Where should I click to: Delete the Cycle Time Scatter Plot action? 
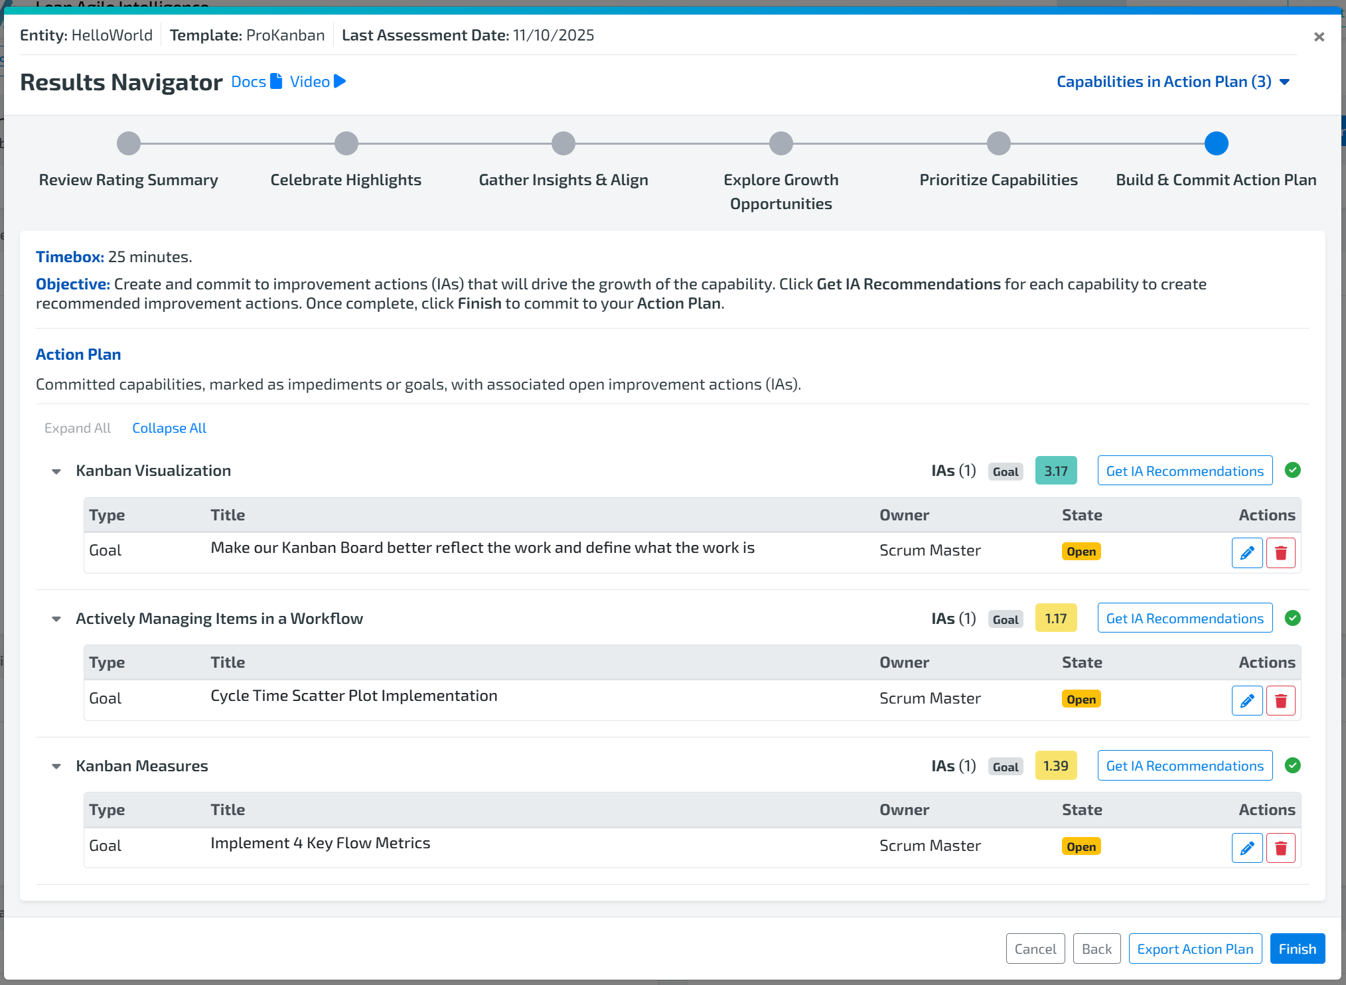(1280, 700)
